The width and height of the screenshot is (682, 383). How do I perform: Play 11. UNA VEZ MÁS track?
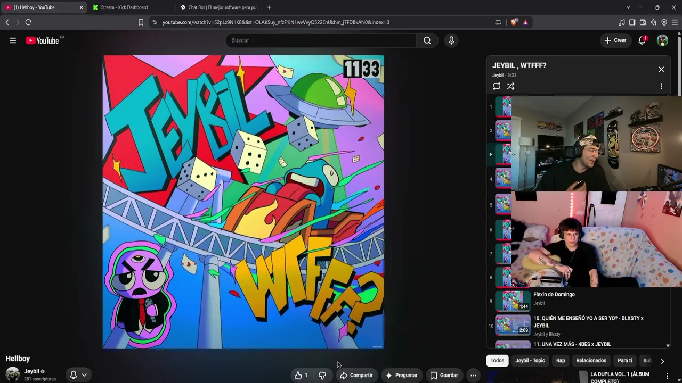click(x=572, y=344)
